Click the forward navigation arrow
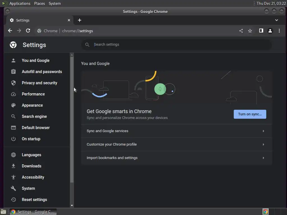The image size is (287, 215). 19,31
